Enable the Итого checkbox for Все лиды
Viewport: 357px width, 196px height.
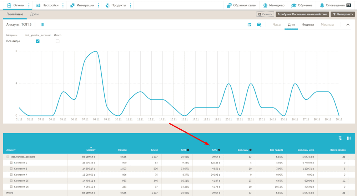[x=57, y=41]
